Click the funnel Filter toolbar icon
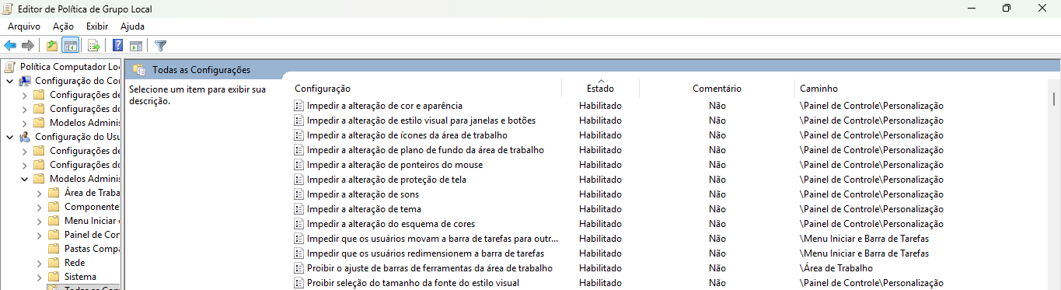The image size is (1061, 290). point(161,46)
